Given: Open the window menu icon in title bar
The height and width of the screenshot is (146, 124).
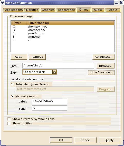Looking at the screenshot, I should [2, 3].
